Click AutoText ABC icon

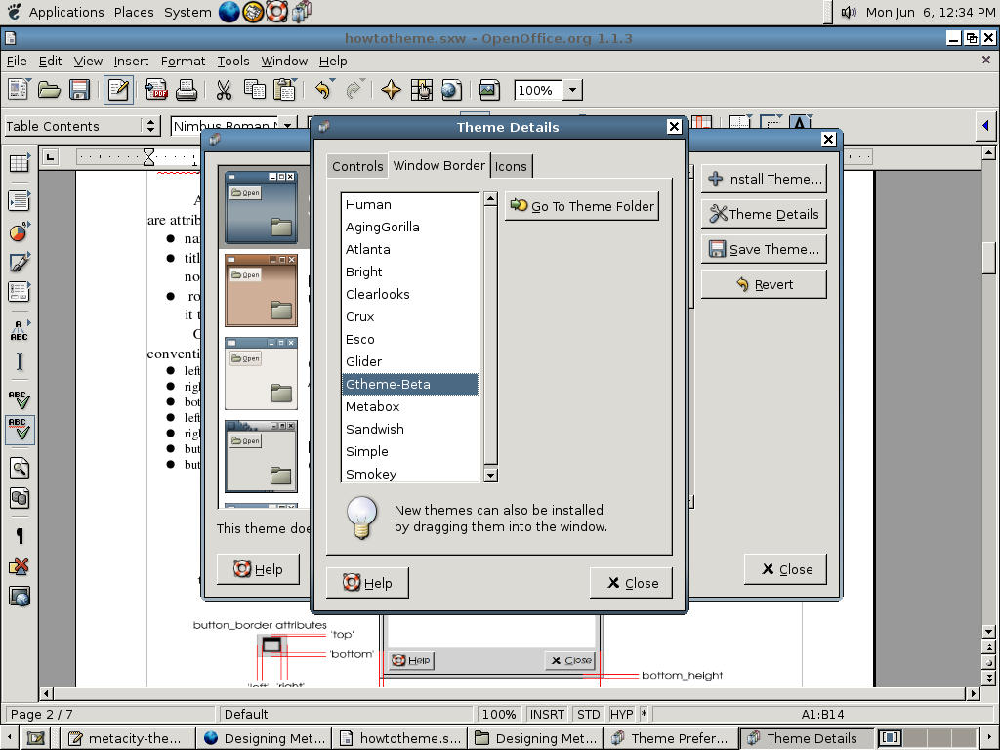click(20, 330)
